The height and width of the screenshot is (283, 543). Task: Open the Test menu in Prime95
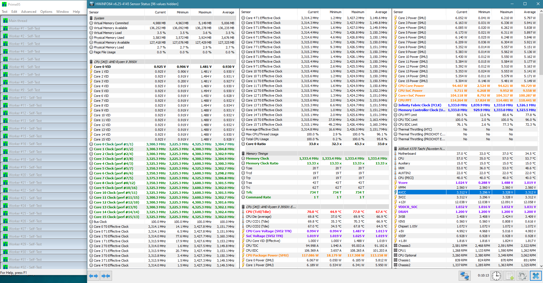pos(5,12)
